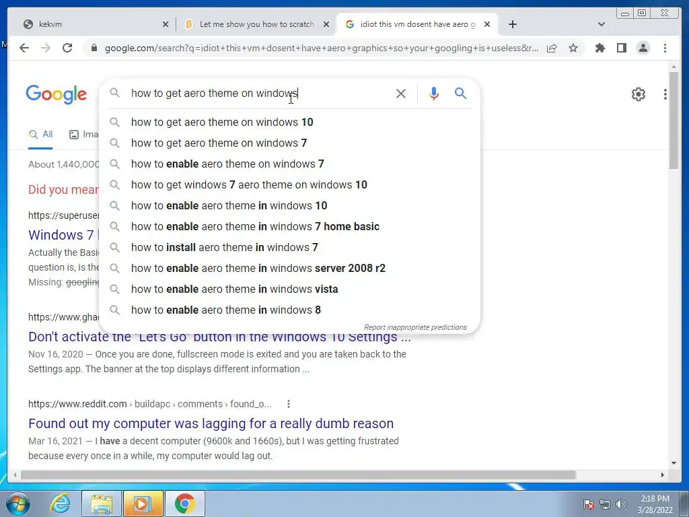Open Windows Explorer folder on taskbar
Screen dimensions: 689x517
point(102,504)
